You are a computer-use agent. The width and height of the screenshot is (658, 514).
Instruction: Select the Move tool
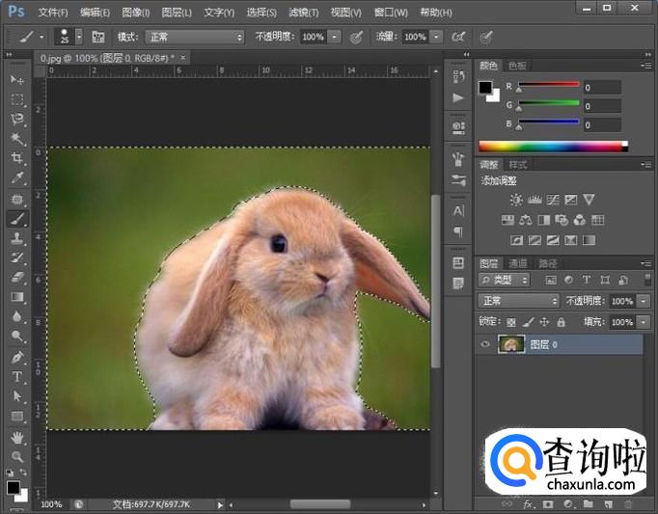pyautogui.click(x=16, y=78)
